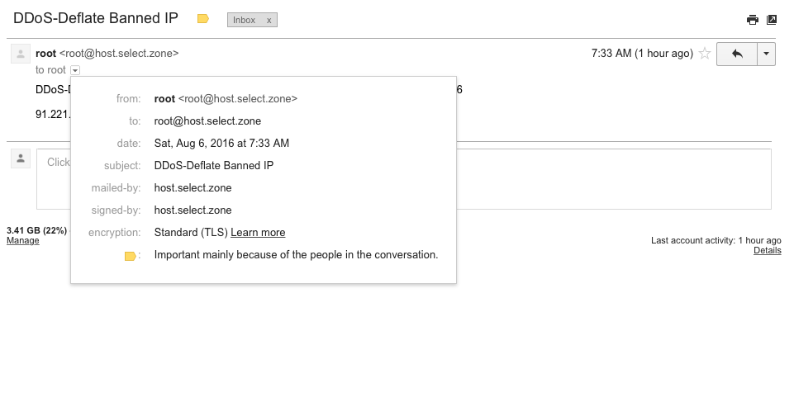Viewport: 794px width, 397px height.
Task: Collapse the show details arrow next to 'to root'
Action: point(75,70)
